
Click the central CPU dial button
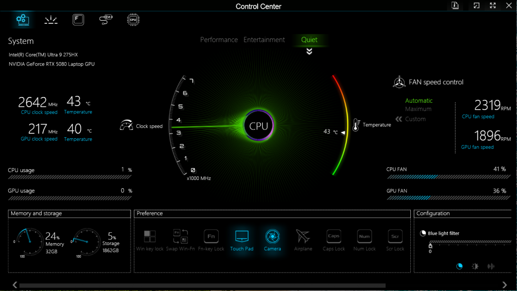258,126
